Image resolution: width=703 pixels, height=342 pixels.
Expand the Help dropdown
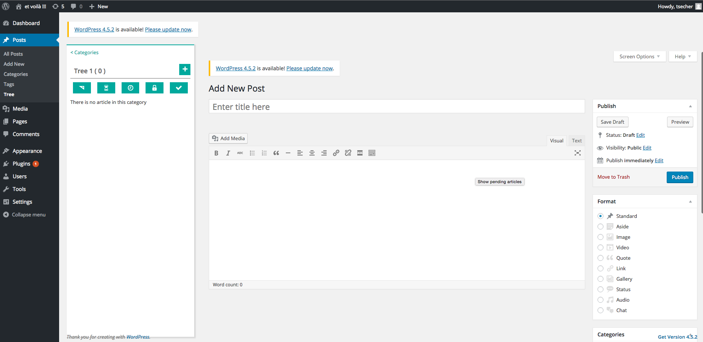[683, 56]
